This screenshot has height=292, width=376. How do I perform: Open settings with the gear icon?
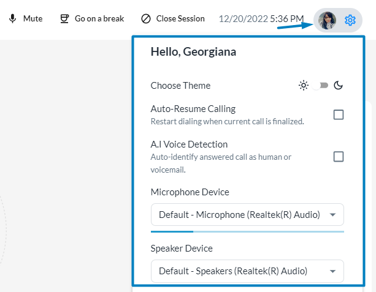[x=350, y=20]
